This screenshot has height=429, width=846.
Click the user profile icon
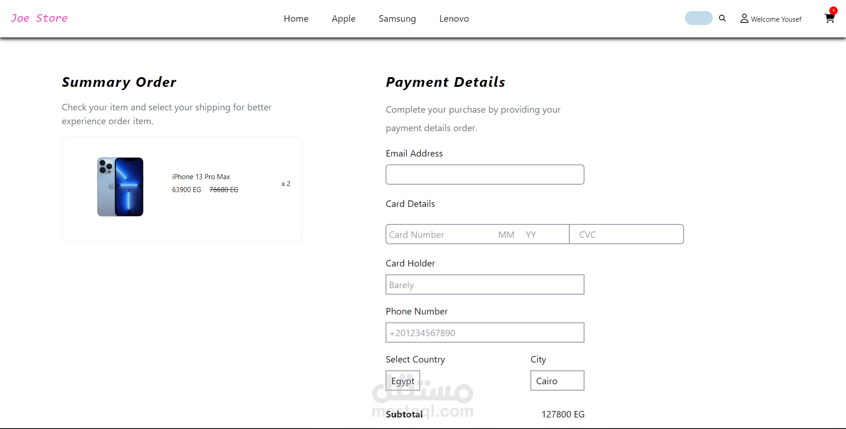(x=744, y=18)
